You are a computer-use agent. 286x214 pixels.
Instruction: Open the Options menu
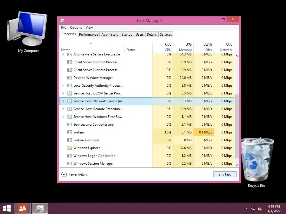pos(76,28)
